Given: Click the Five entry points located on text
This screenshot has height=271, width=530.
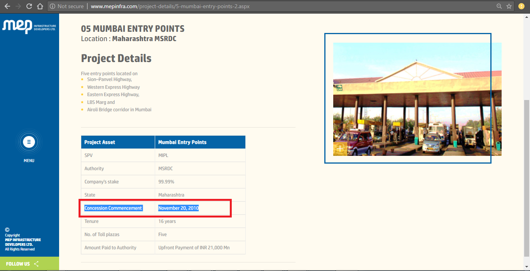Looking at the screenshot, I should coord(109,74).
